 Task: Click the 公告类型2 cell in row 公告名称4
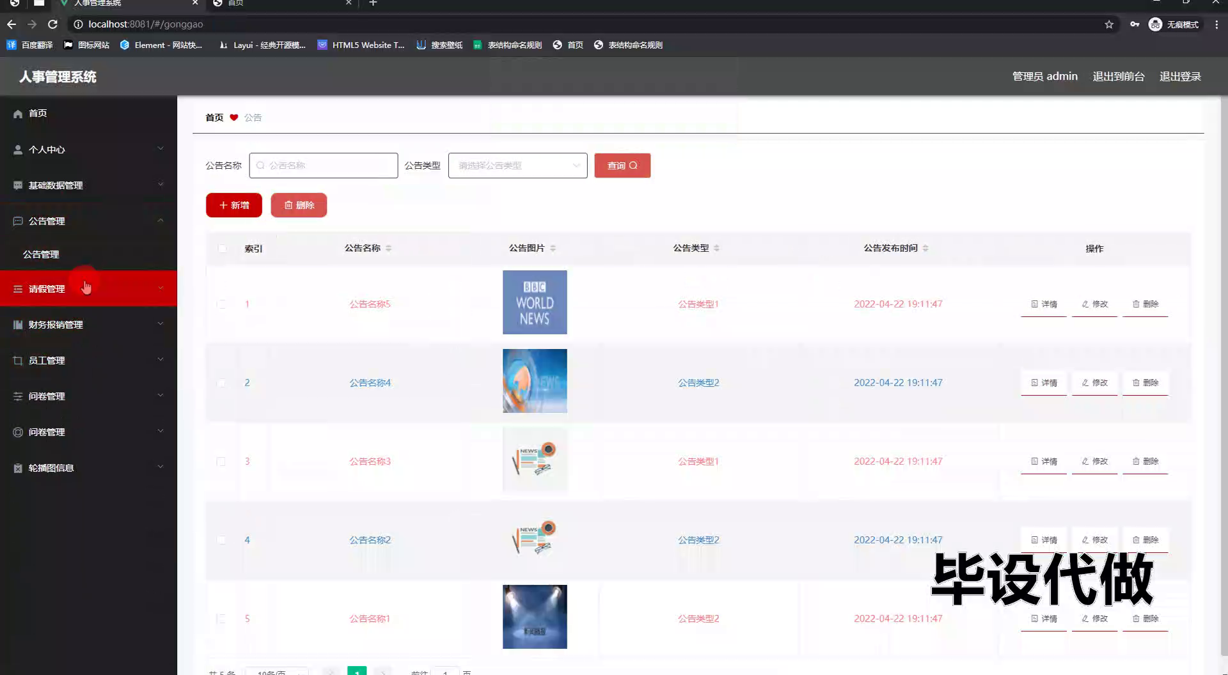698,383
